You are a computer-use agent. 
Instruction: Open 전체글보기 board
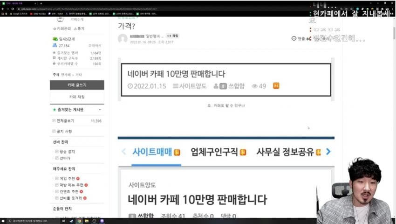coord(65,121)
